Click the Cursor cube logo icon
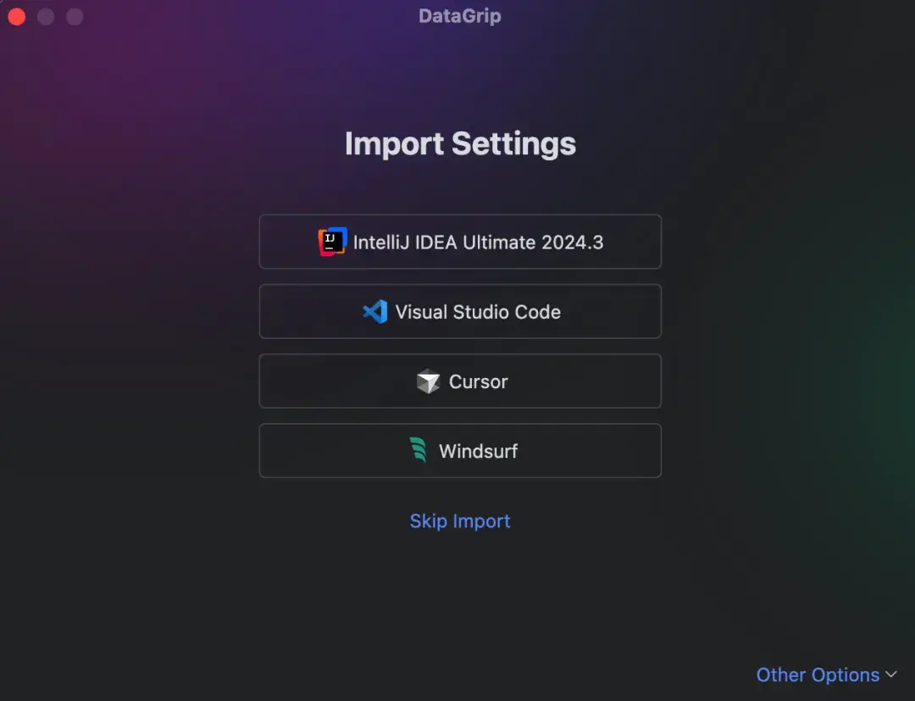Viewport: 915px width, 701px height. point(429,381)
